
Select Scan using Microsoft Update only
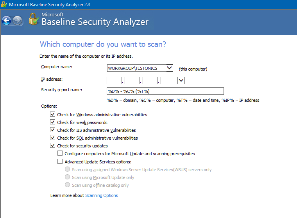(68, 177)
